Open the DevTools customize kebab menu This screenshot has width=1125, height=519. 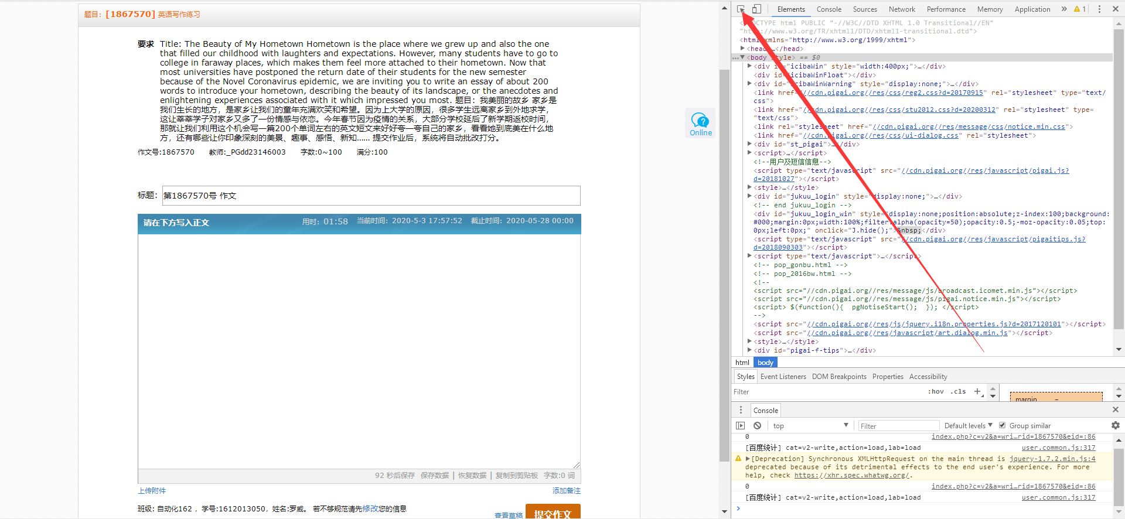point(1099,9)
